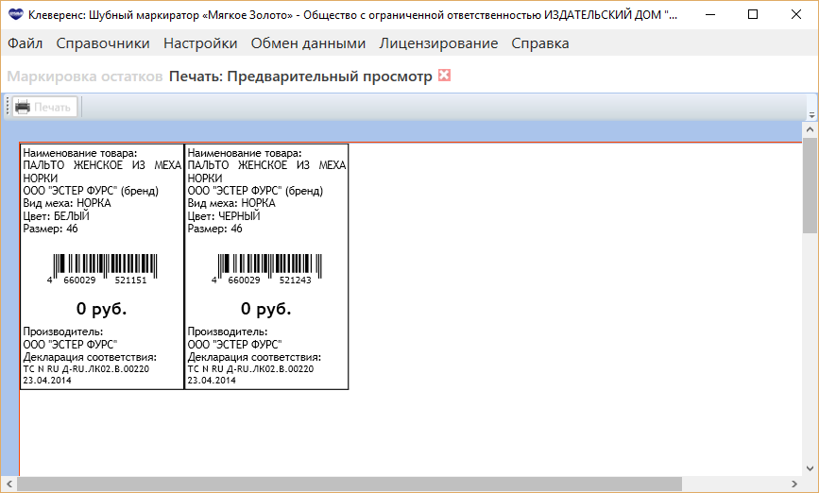Viewport: 819px width, 493px height.
Task: Click the vertical scrollbar down arrow
Action: 810,468
